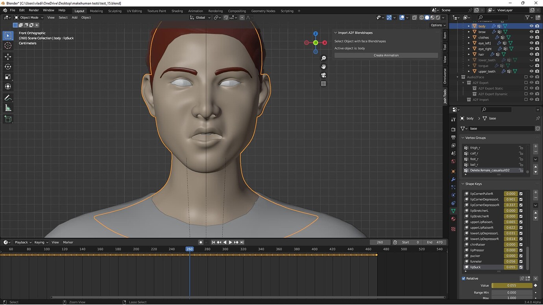Select the Rotate tool

click(8, 66)
